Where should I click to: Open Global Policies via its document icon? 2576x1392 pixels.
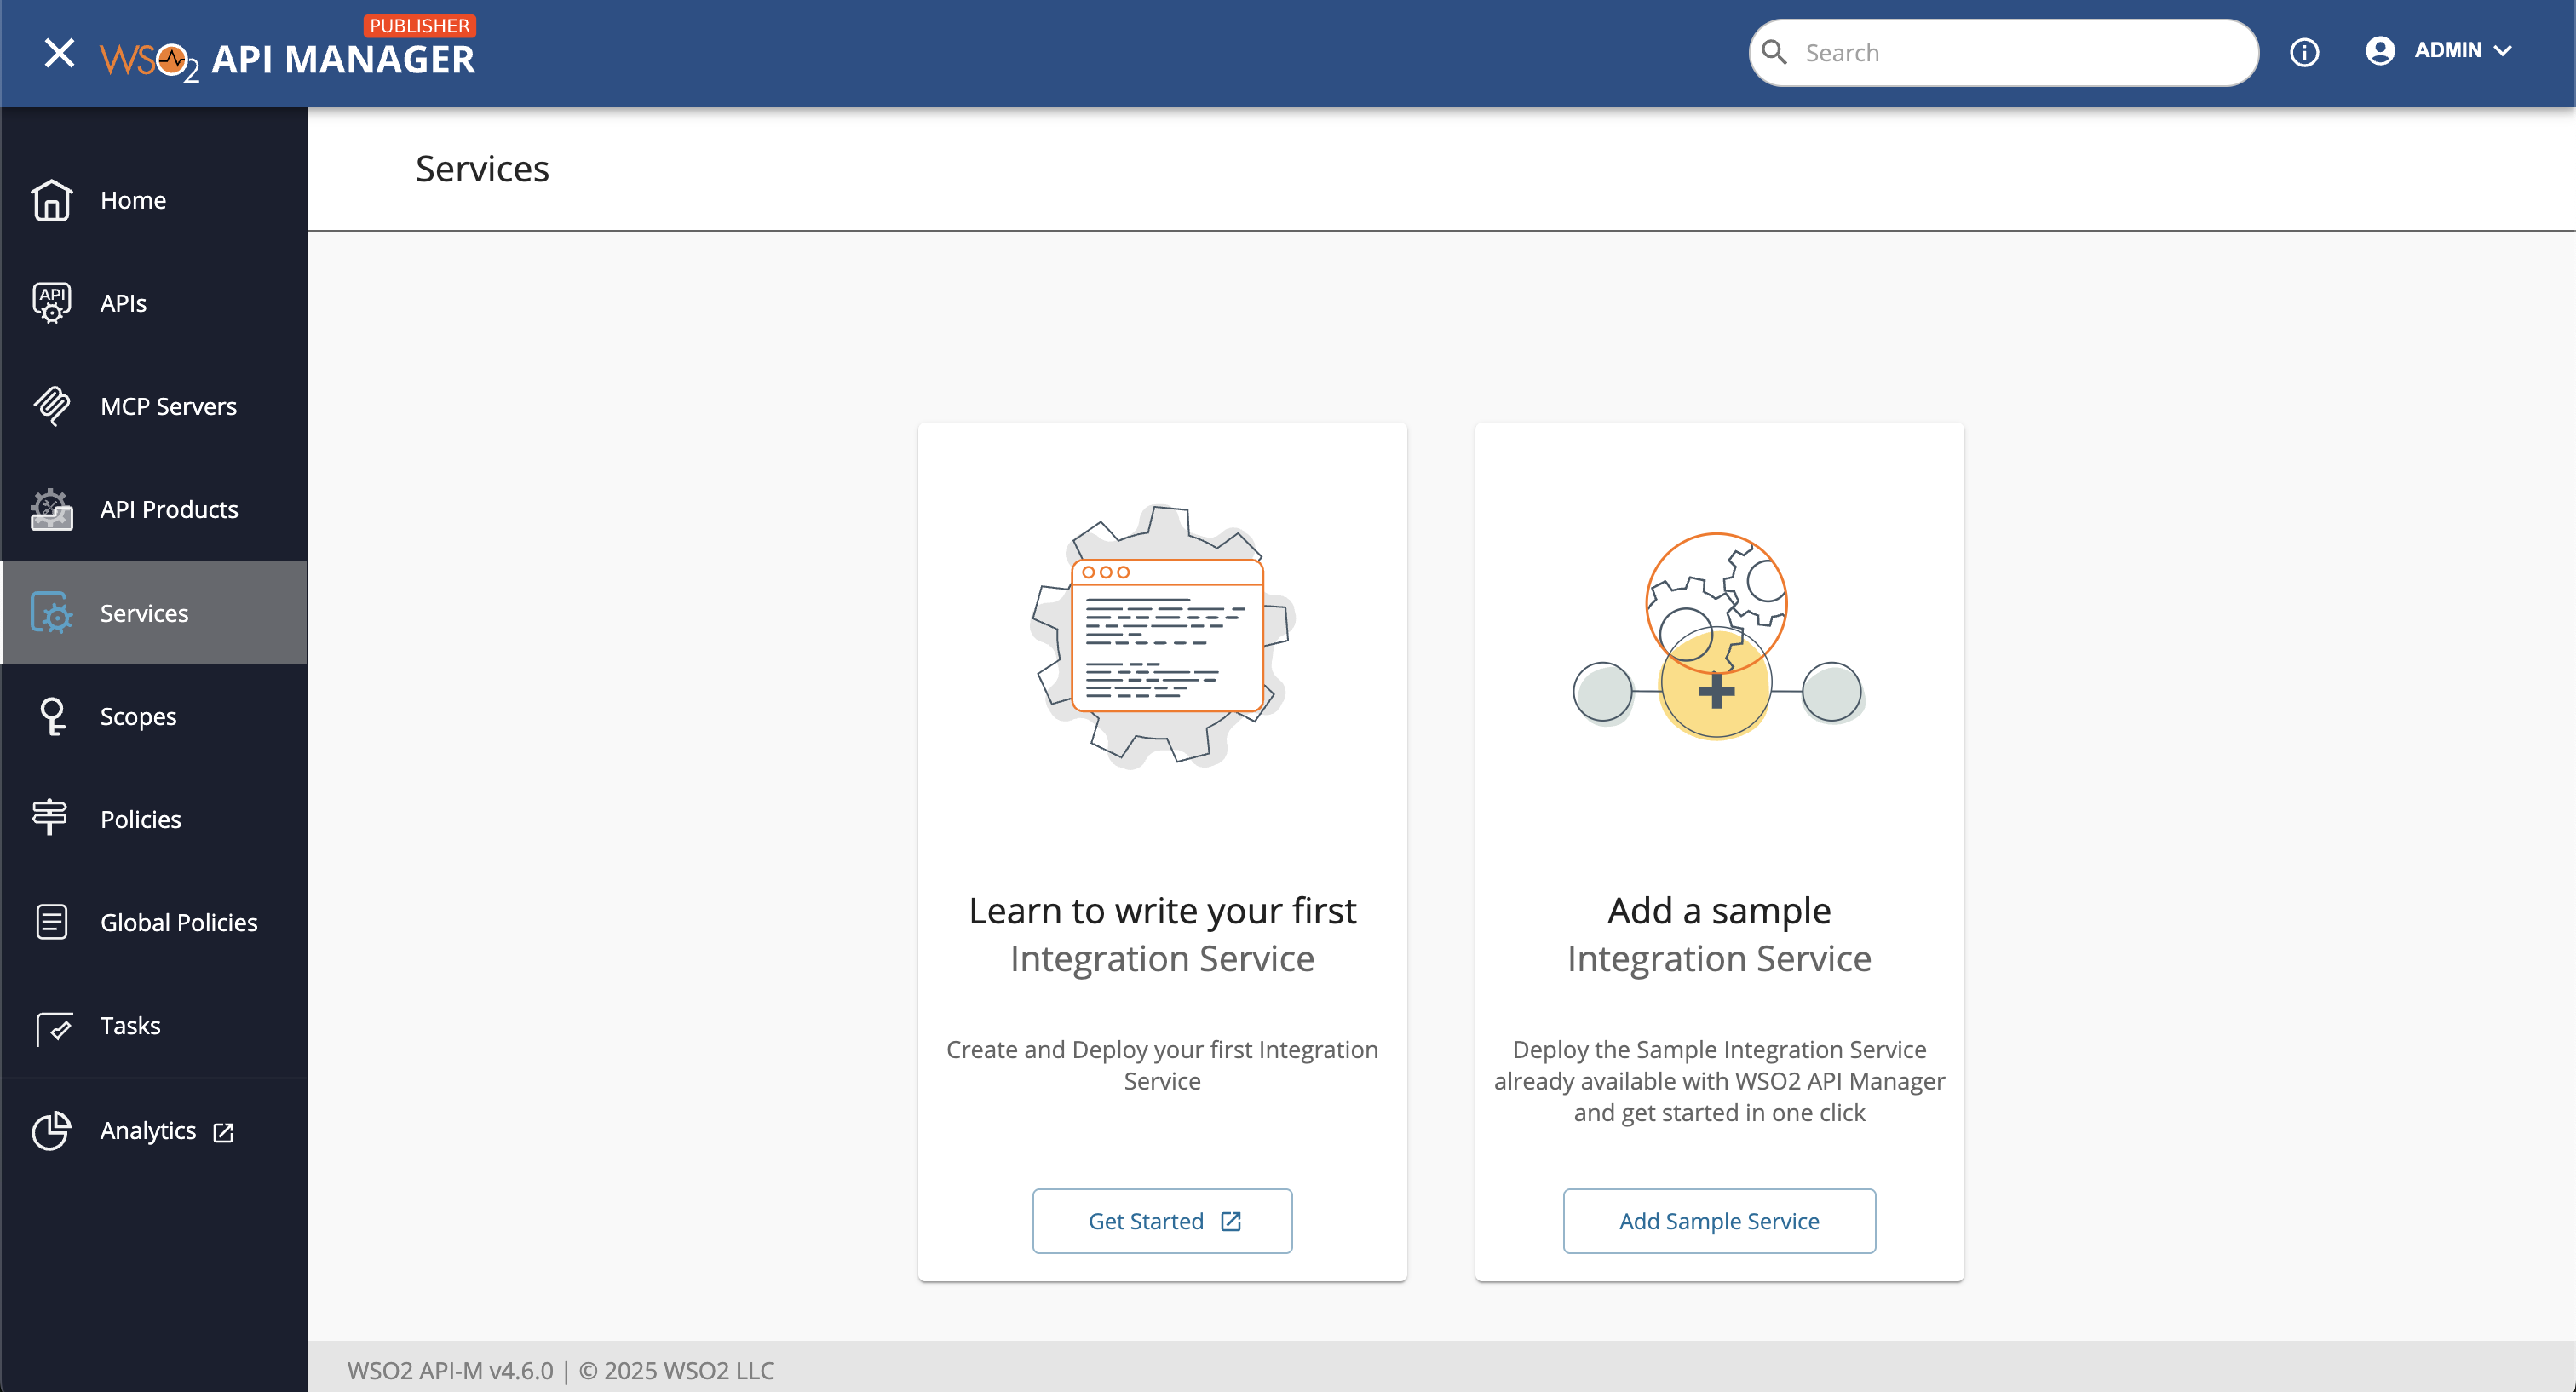click(52, 921)
